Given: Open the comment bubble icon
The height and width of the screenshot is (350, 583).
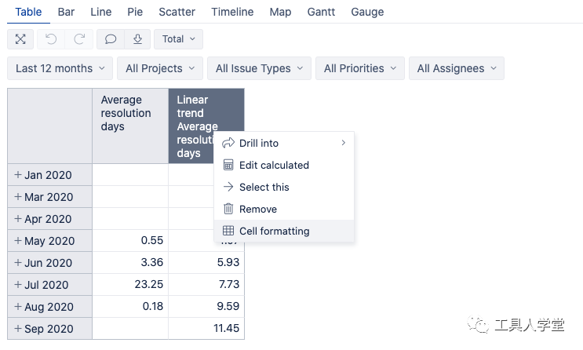Looking at the screenshot, I should (111, 39).
